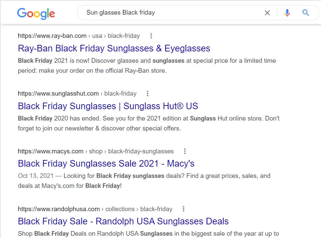Viewport: 321px width, 238px height.
Task: Open Black Friday Sunglasses Sale 2021 Macy's link
Action: pos(106,164)
